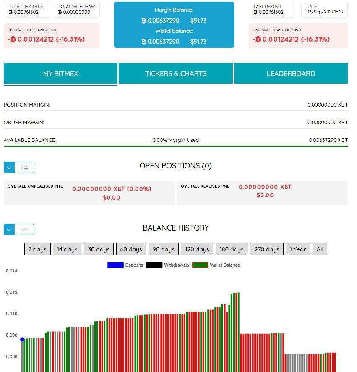Click the Total Deposits value 0.00761502
The image size is (357, 372).
[24, 12]
